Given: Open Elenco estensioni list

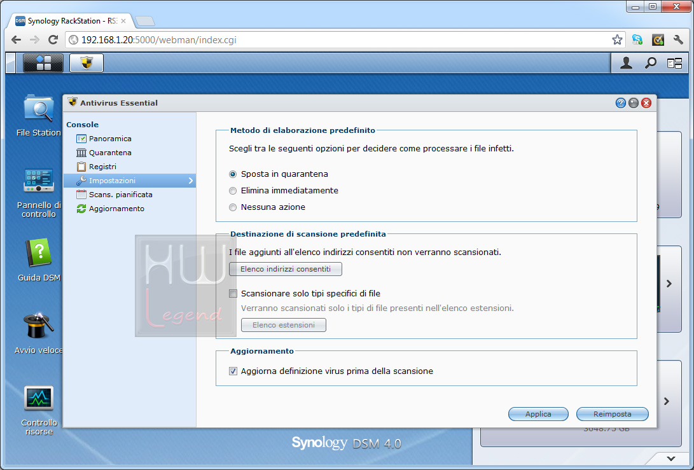Looking at the screenshot, I should pyautogui.click(x=284, y=325).
